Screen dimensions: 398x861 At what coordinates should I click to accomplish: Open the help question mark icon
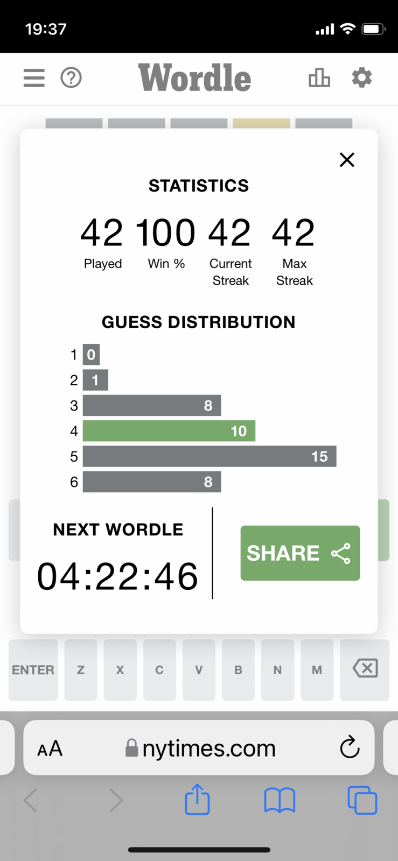click(71, 78)
